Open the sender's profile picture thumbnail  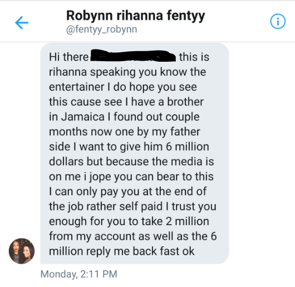(x=22, y=251)
